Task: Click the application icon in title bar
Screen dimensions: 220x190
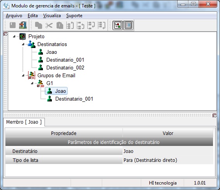Action: coord(6,6)
